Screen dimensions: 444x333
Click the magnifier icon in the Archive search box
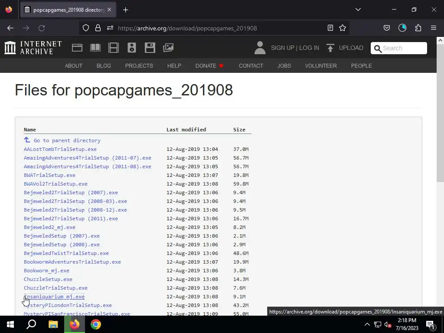coord(378,49)
